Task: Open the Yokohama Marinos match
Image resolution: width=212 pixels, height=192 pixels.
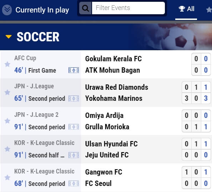Action: (114, 98)
